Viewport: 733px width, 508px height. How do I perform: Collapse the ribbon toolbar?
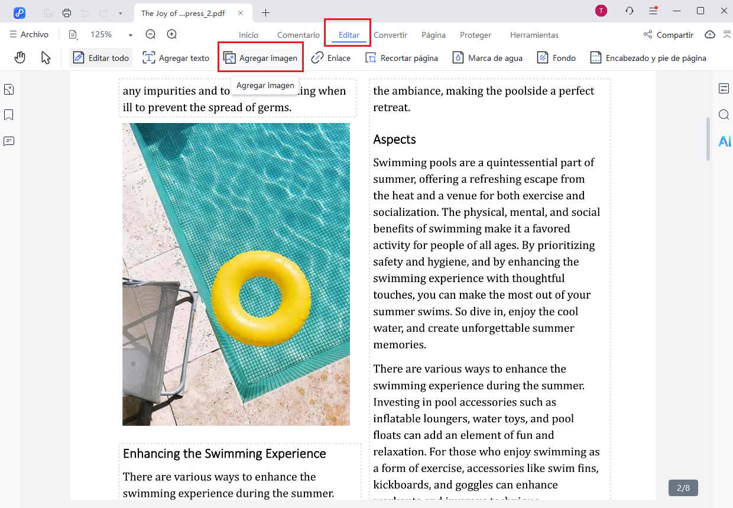726,35
